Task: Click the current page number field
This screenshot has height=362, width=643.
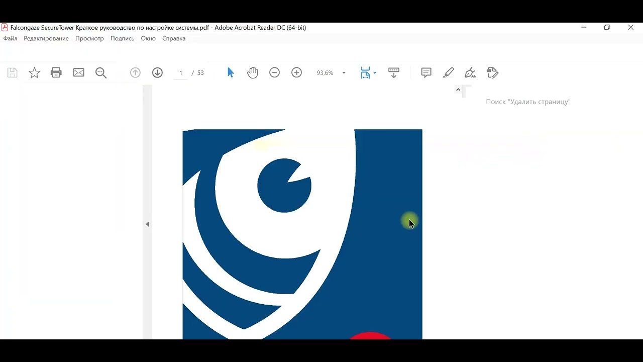Action: [x=180, y=73]
